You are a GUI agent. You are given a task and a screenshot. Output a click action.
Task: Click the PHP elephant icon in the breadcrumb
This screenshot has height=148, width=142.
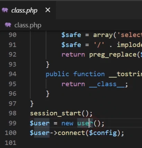(x=8, y=25)
